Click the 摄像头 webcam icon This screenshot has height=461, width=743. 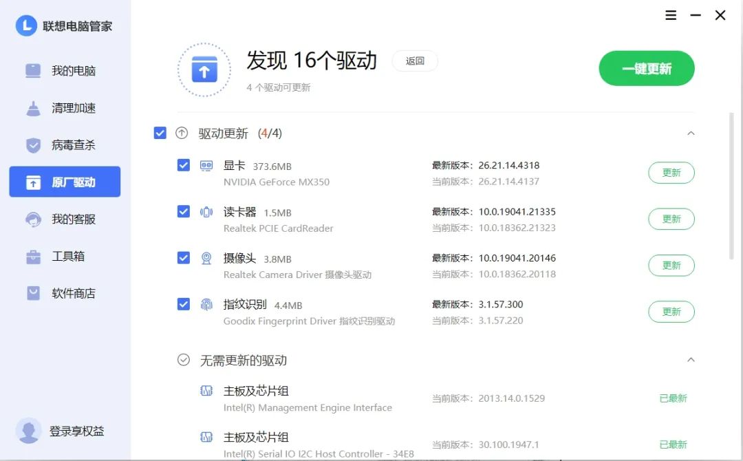(x=206, y=258)
